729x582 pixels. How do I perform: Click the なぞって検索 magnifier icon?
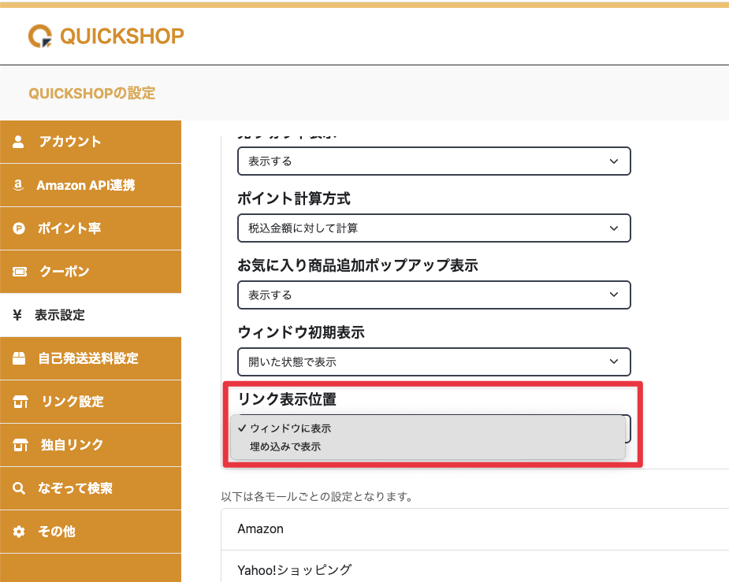tap(20, 488)
